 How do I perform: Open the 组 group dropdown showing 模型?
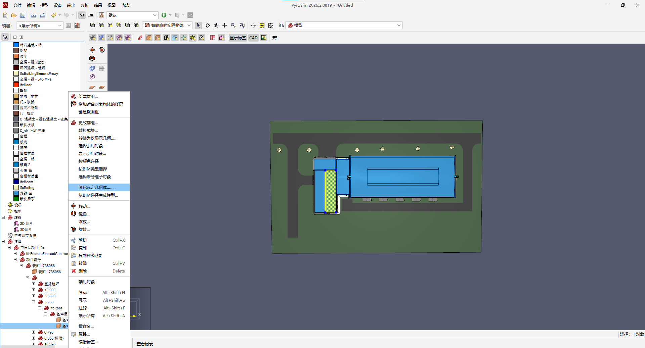344,26
